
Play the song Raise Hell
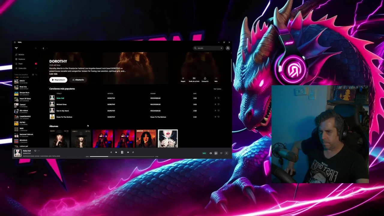(60, 98)
